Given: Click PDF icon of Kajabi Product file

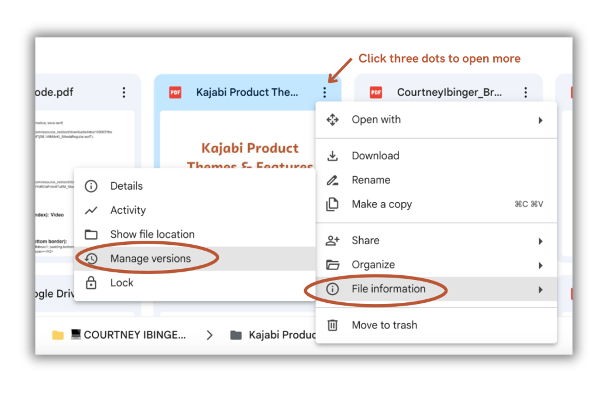Looking at the screenshot, I should tap(175, 92).
